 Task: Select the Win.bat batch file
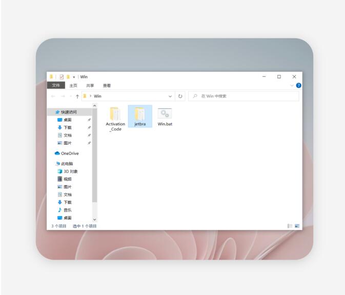[165, 116]
